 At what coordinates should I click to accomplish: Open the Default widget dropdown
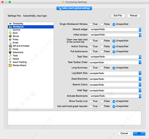pos(115,29)
